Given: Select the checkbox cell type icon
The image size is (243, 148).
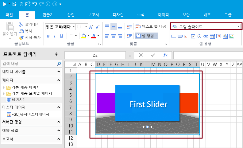Looking at the screenshot, I should (x=193, y=36).
